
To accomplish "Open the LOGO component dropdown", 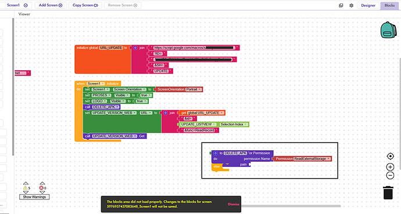I will (99, 101).
